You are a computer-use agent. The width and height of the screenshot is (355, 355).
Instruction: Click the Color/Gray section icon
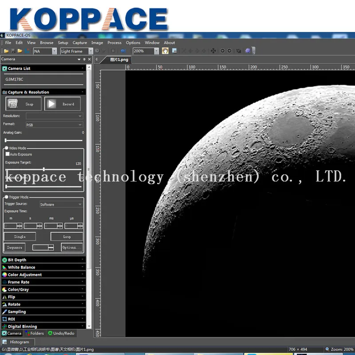point(4,290)
